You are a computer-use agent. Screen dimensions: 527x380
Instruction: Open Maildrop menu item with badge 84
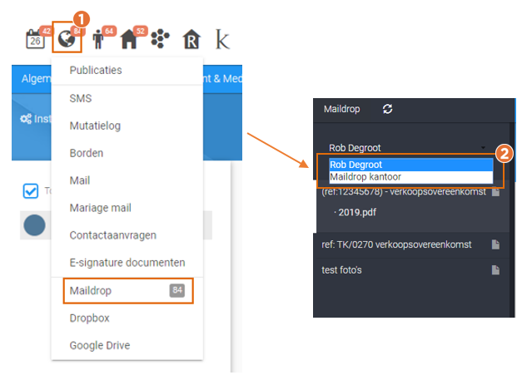point(128,291)
